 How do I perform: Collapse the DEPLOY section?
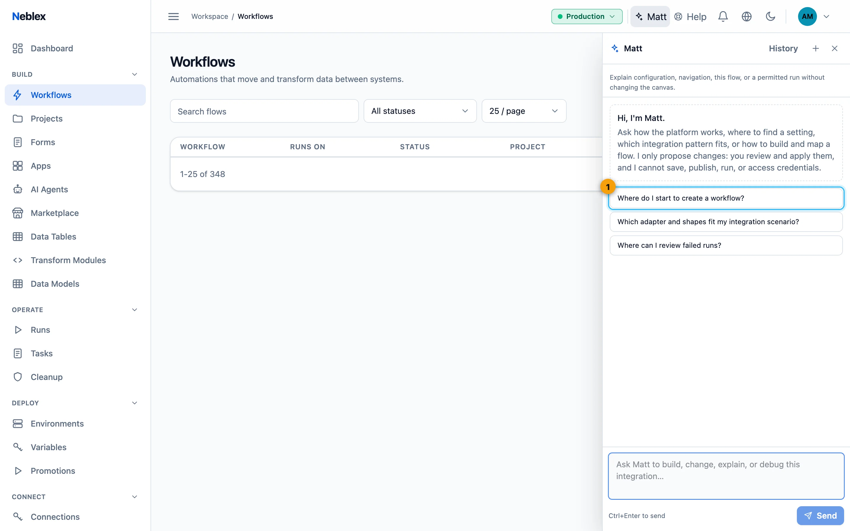click(135, 403)
